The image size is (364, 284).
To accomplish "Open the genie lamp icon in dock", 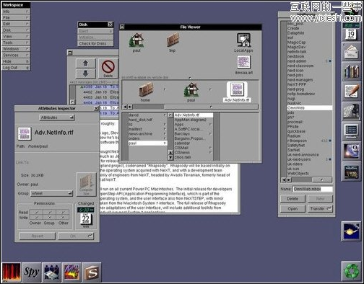I will pos(351,231).
